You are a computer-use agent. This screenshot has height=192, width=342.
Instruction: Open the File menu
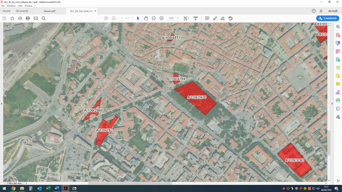pyautogui.click(x=3, y=6)
